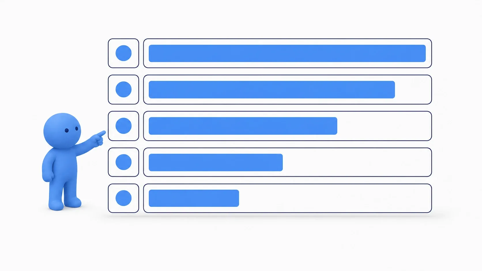
Task: Select the blue circle in the first row
Action: point(123,53)
